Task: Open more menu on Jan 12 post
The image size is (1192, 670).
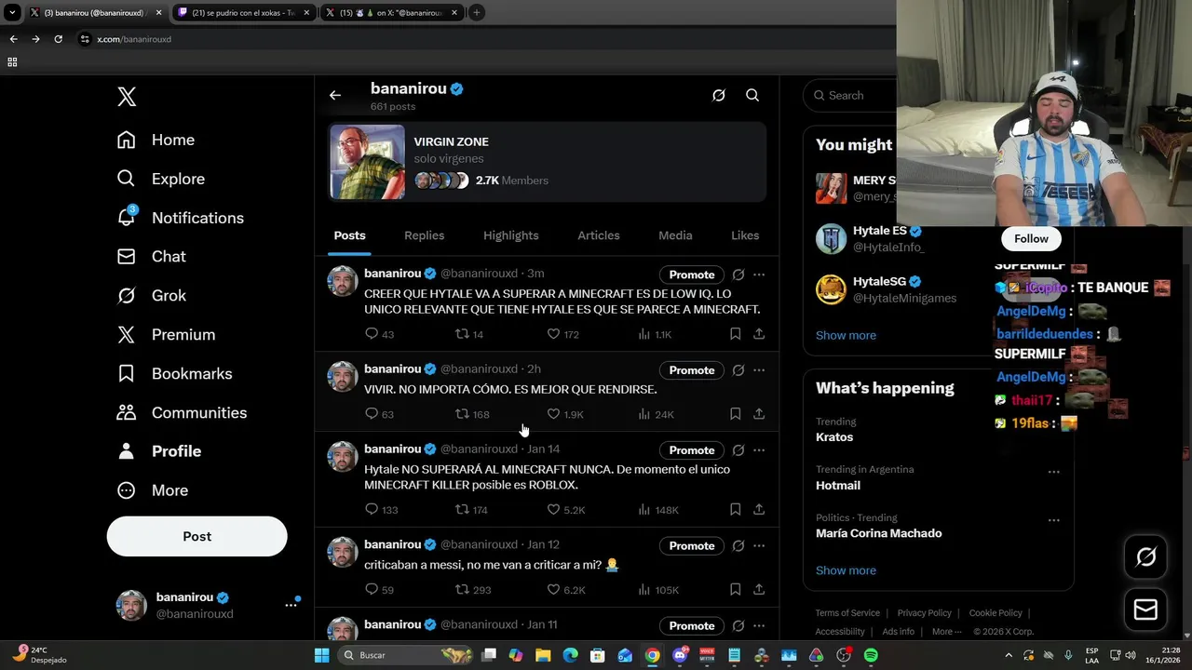Action: coord(759,546)
